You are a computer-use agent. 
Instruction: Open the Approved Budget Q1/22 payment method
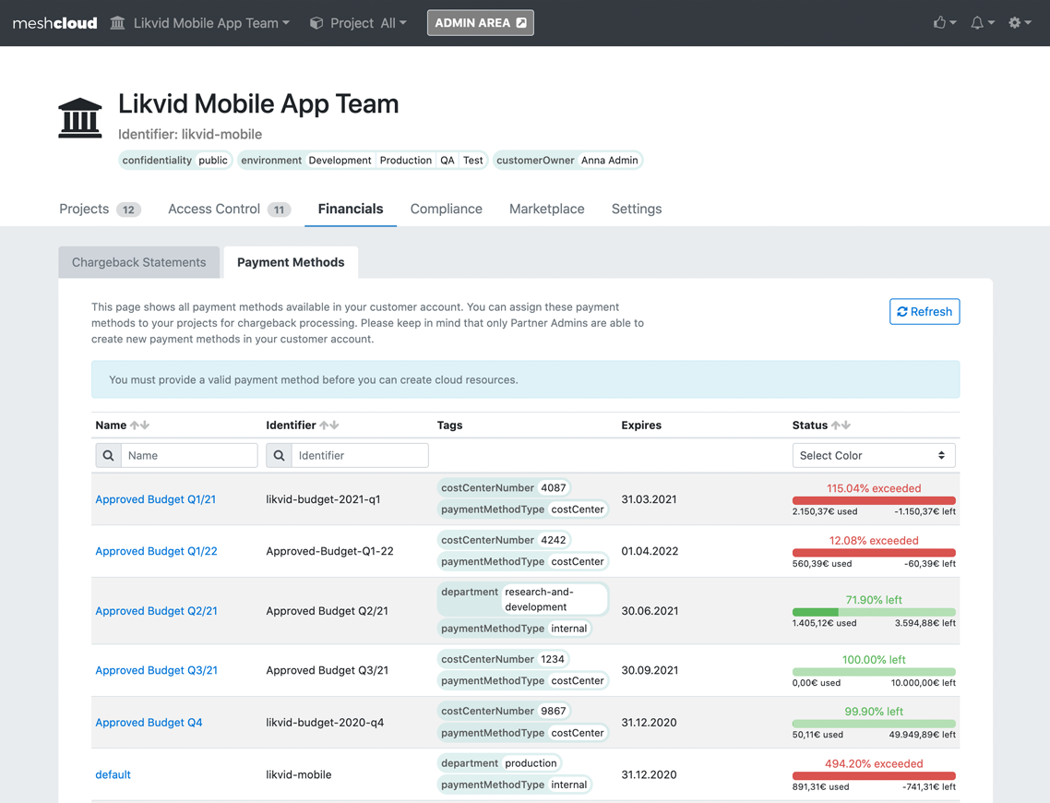(x=155, y=551)
